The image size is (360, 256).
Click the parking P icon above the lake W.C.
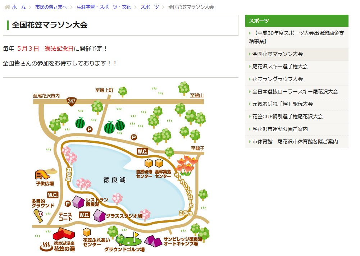134,137
